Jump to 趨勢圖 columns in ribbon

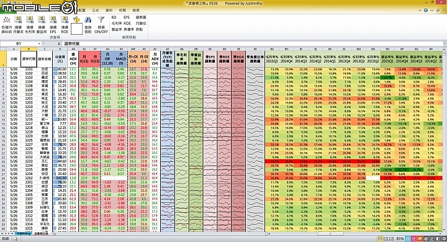[x=141, y=17]
